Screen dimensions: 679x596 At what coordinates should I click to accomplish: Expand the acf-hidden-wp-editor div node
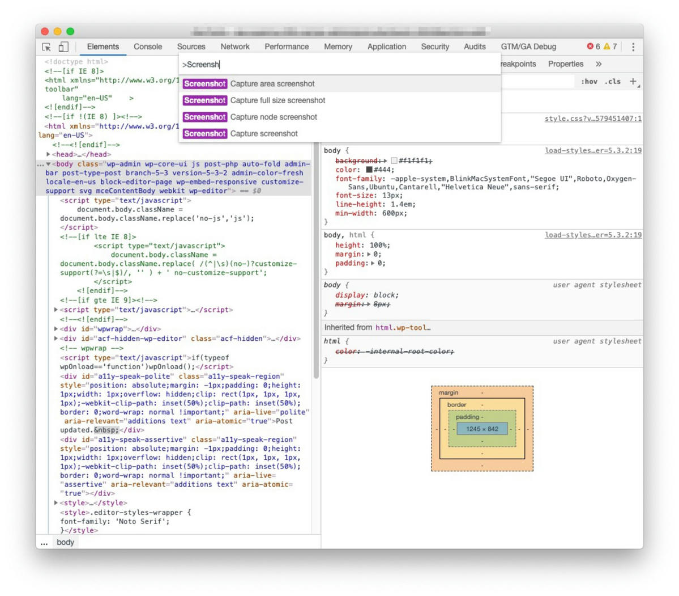(56, 339)
